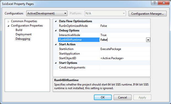Click the CmdLineArguments value field
Viewport: 171px width, 104px height.
(125, 67)
